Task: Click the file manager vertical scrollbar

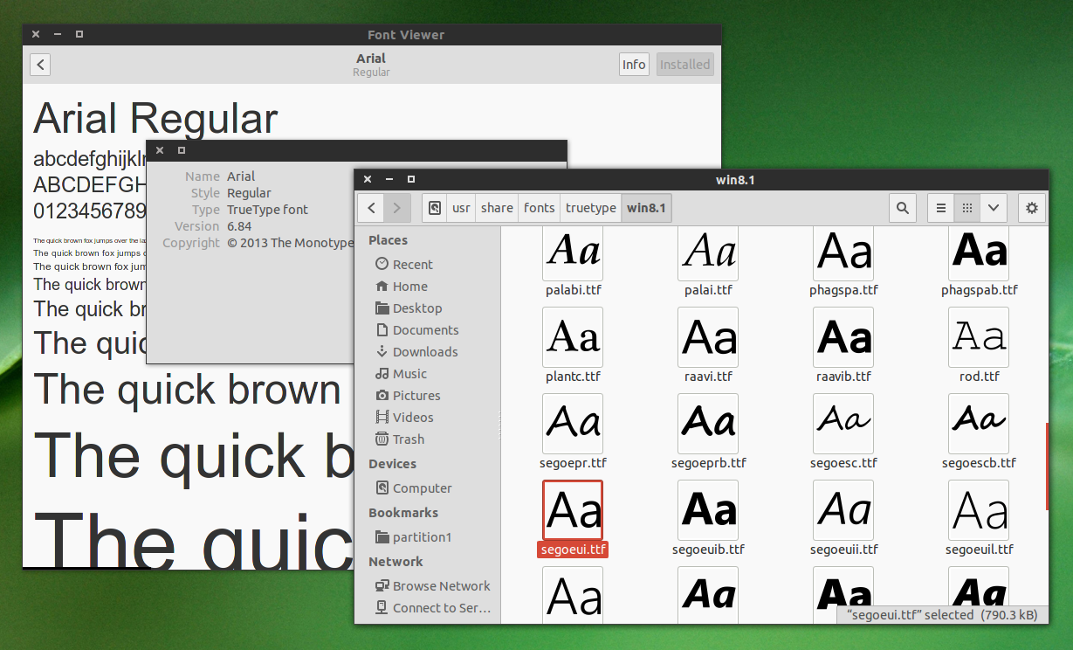Action: [x=1046, y=466]
